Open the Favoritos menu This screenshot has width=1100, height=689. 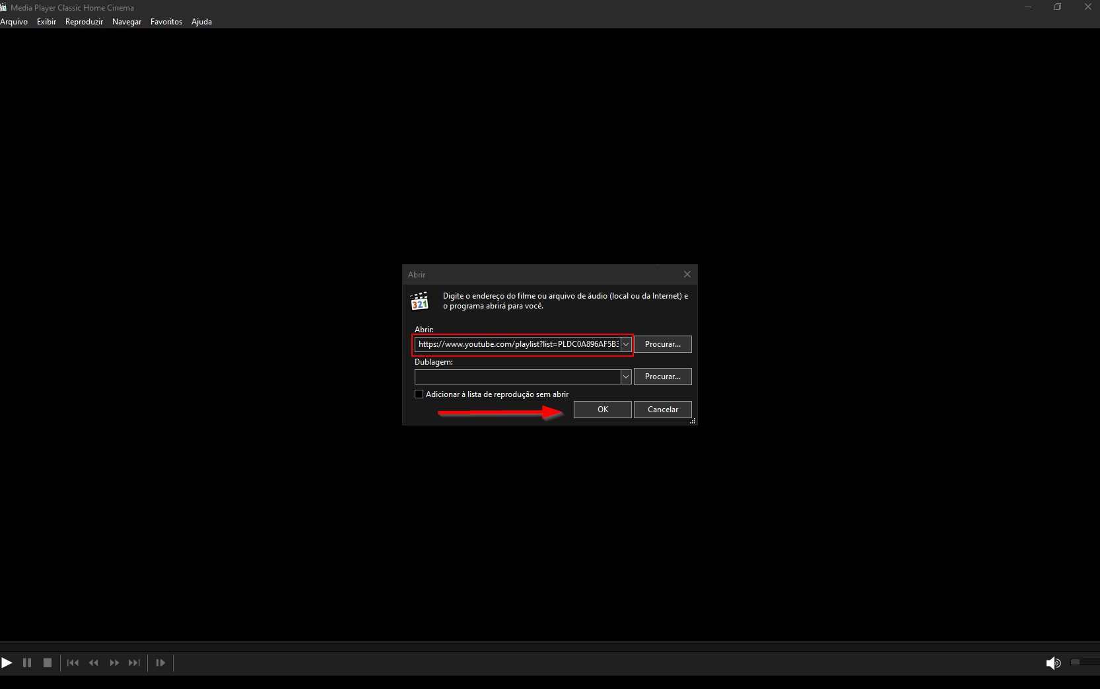166,21
